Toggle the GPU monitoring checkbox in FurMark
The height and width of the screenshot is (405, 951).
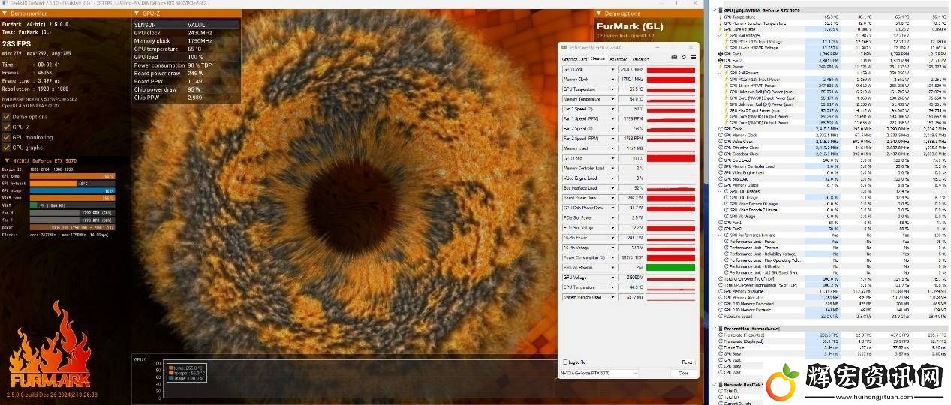(7, 137)
